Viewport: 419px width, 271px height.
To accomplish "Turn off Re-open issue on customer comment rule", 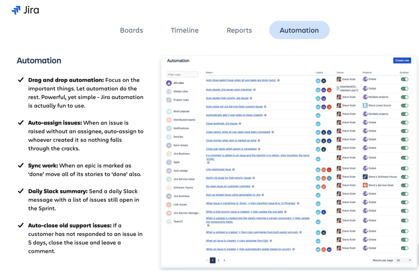I will pyautogui.click(x=404, y=185).
